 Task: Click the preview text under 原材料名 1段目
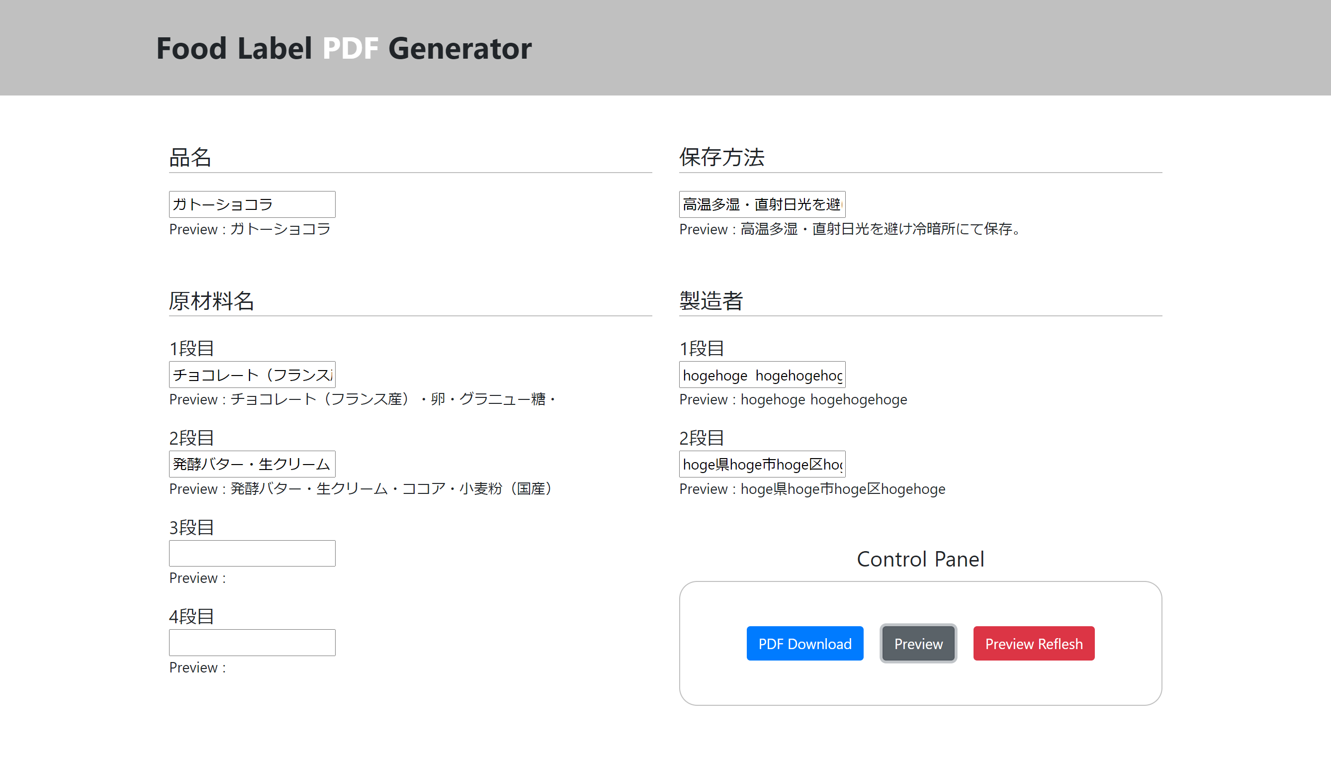tap(362, 399)
